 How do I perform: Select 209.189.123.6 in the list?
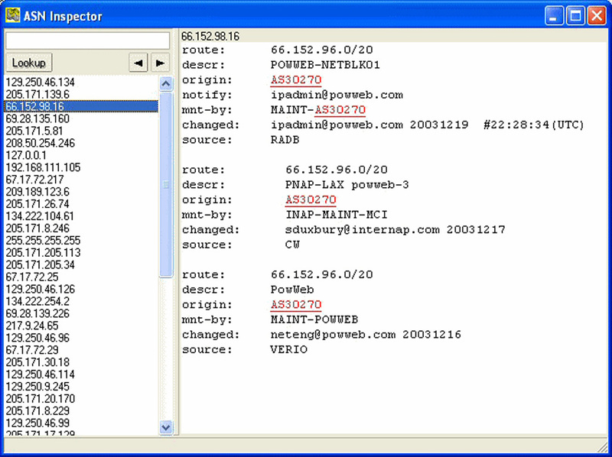[81, 192]
